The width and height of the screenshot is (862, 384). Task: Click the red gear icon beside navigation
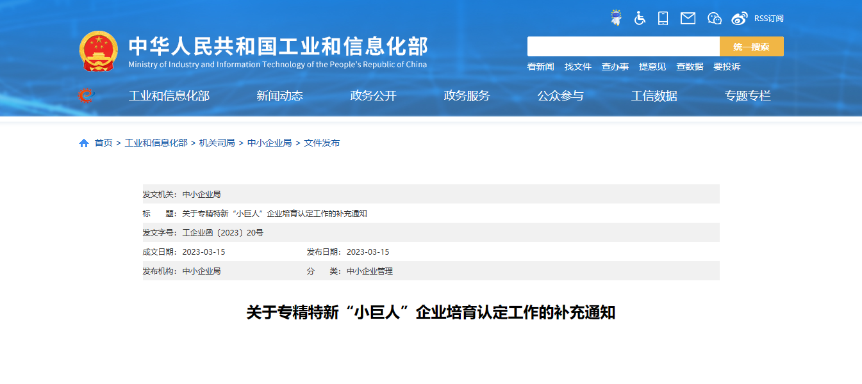[x=86, y=96]
